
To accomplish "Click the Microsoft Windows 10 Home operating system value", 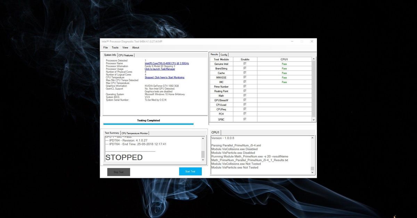I will click(165, 94).
